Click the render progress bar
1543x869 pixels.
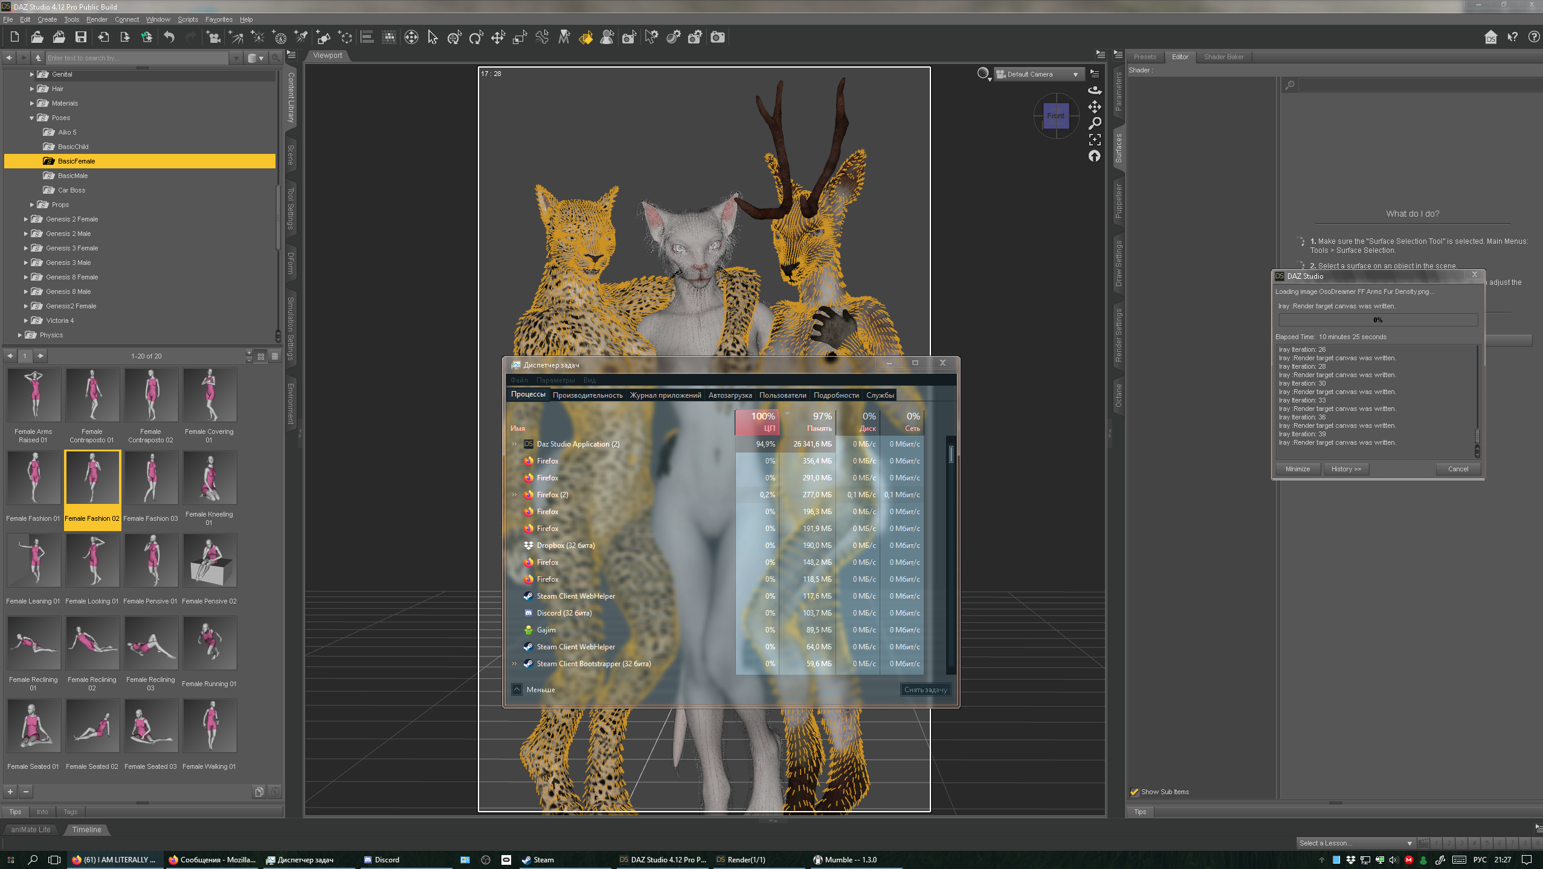point(1377,320)
